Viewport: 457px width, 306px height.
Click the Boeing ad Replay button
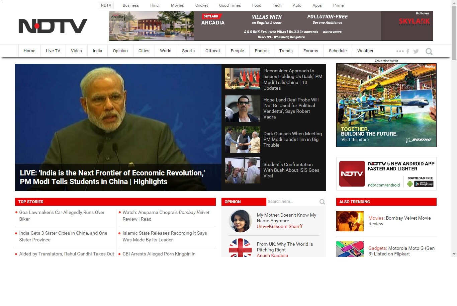pyautogui.click(x=430, y=66)
